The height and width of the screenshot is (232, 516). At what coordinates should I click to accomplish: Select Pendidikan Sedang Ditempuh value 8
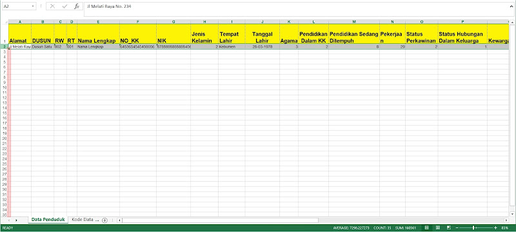(x=353, y=47)
